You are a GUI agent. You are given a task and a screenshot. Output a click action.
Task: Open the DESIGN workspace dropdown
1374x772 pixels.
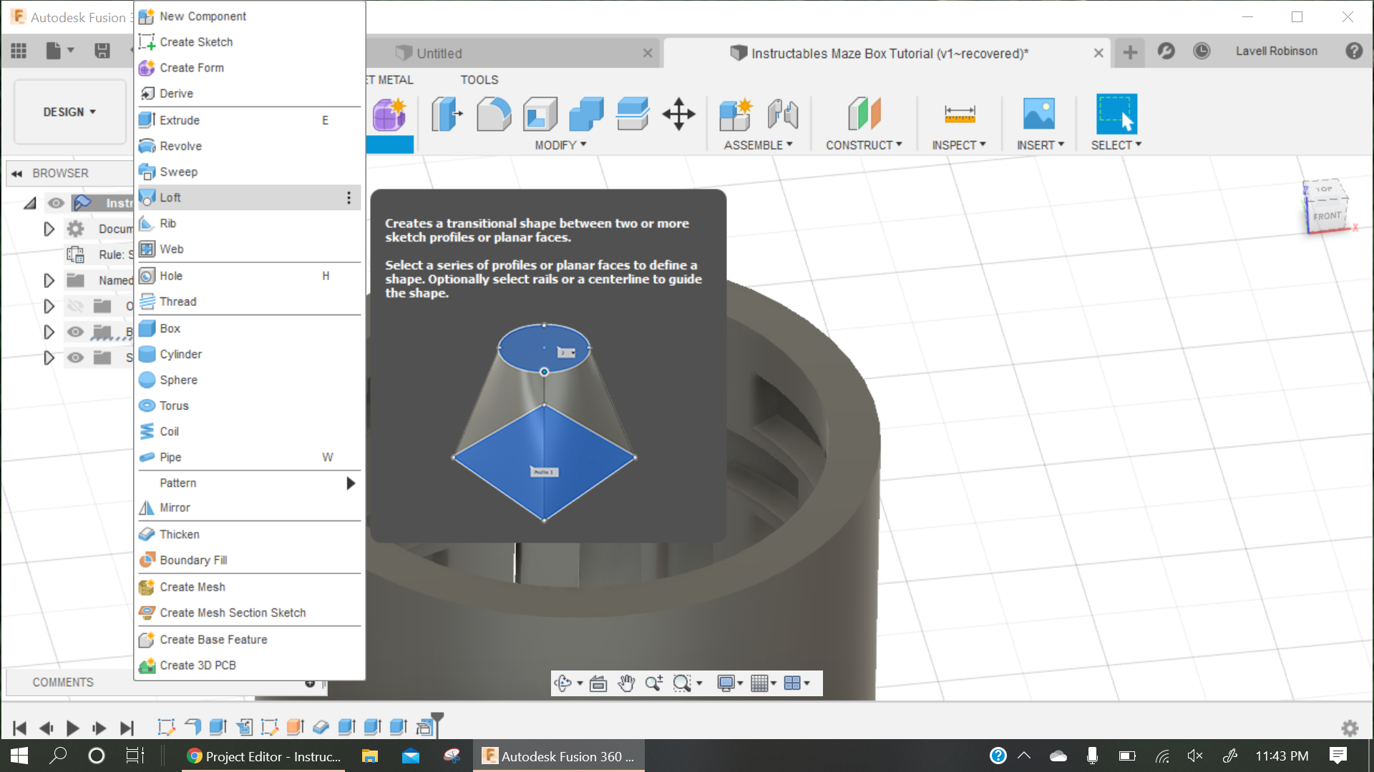point(69,112)
